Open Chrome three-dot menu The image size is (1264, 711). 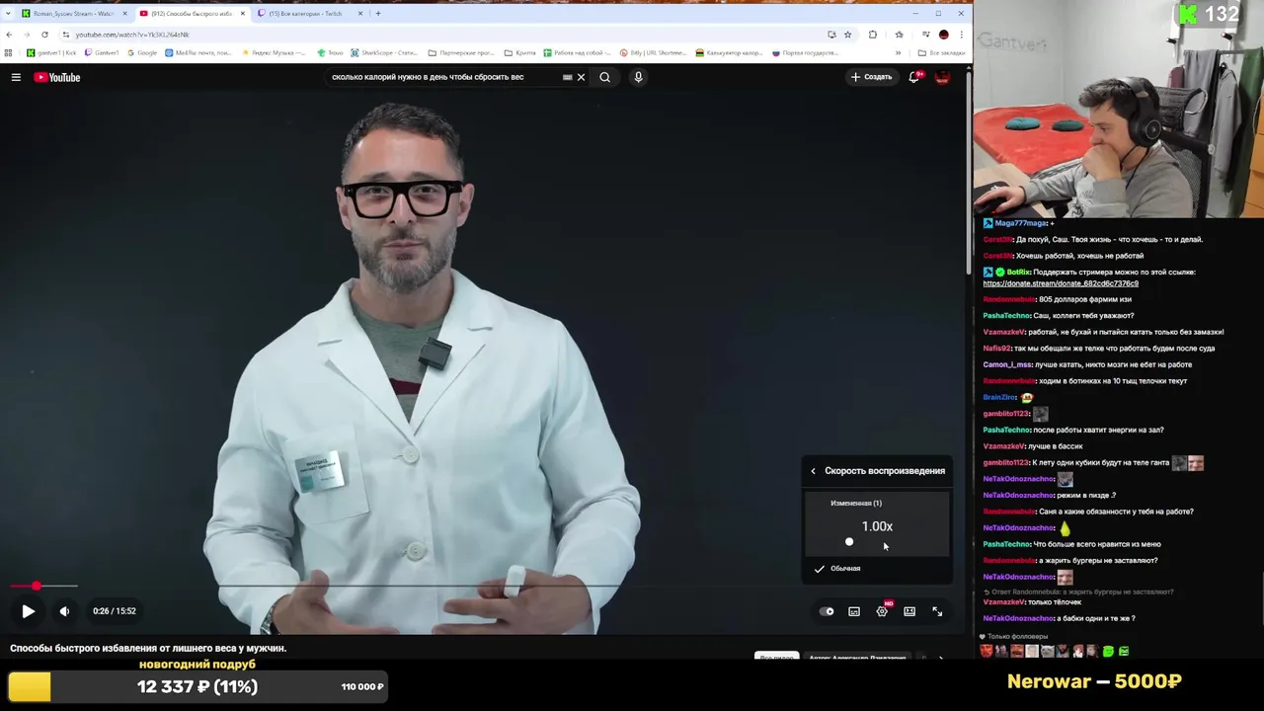click(962, 35)
